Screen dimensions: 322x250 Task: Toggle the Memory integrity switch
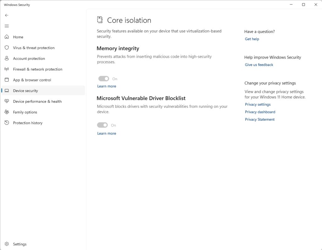click(x=103, y=79)
